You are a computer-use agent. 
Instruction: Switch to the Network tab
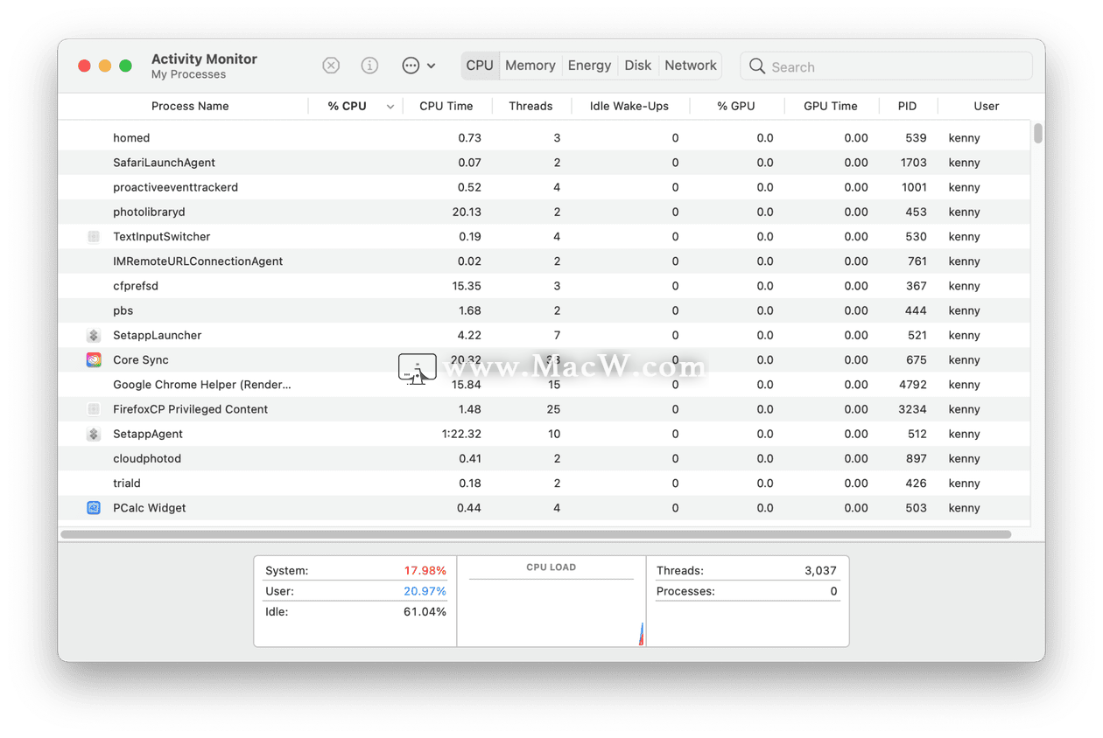point(691,66)
